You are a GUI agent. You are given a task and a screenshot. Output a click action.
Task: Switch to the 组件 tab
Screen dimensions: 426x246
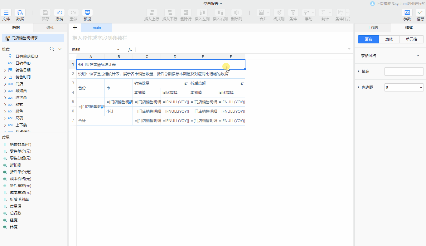[50, 27]
